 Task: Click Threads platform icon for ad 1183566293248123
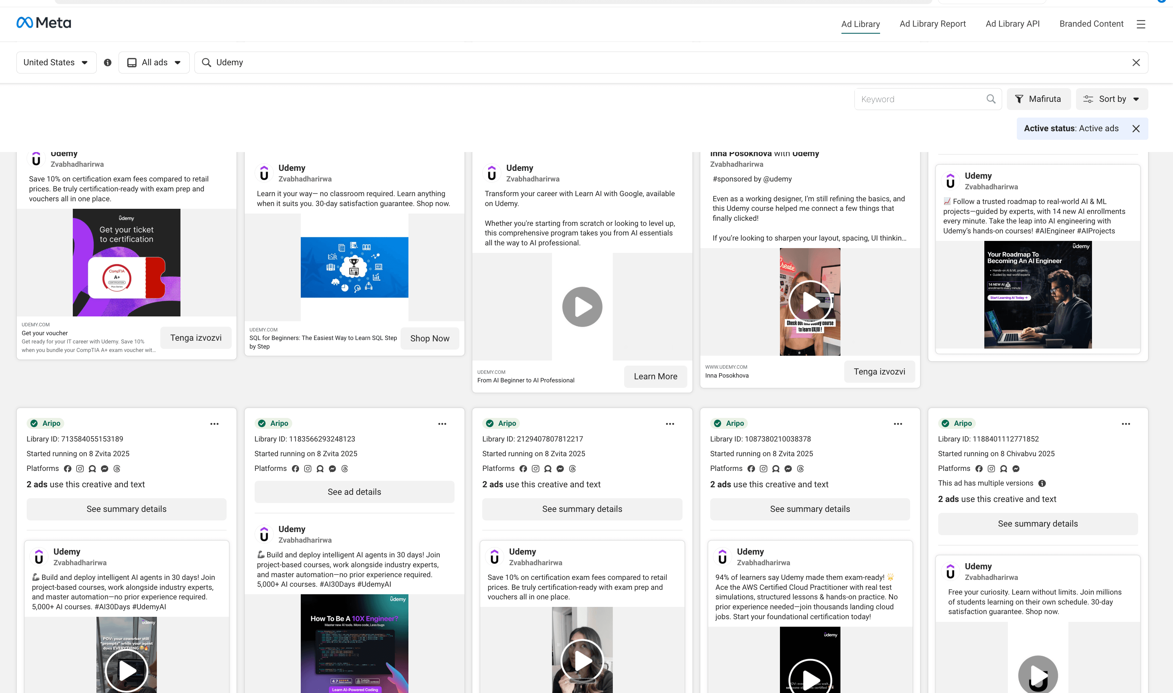coord(345,468)
